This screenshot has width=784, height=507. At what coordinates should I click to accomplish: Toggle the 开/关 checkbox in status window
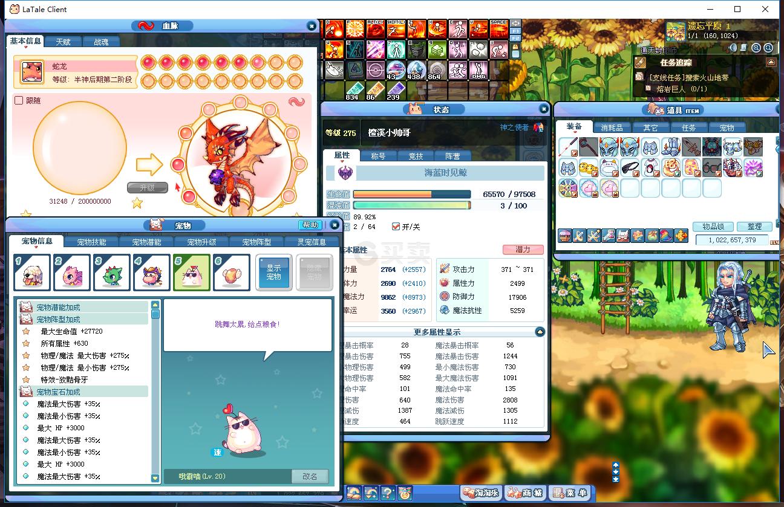[396, 227]
